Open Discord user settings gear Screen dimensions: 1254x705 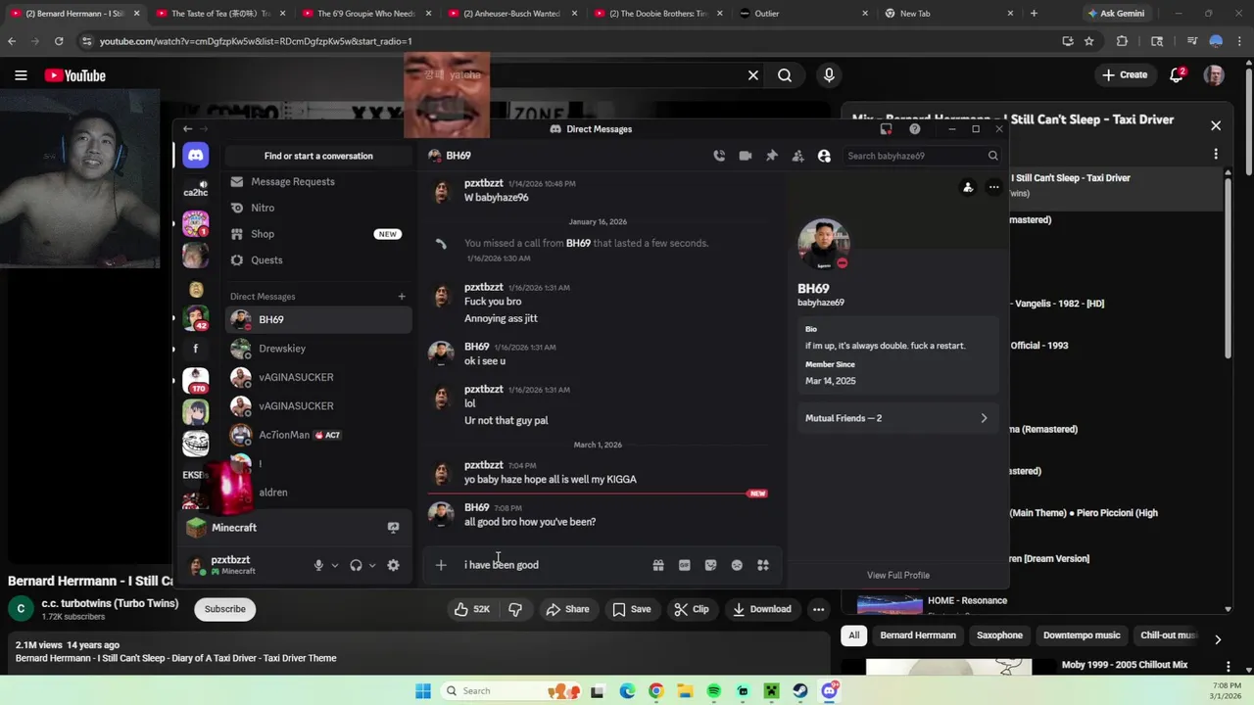(x=393, y=565)
